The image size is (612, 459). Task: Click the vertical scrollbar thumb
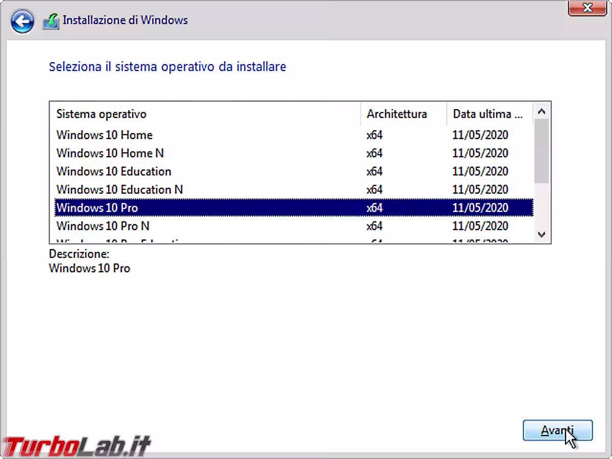point(542,151)
